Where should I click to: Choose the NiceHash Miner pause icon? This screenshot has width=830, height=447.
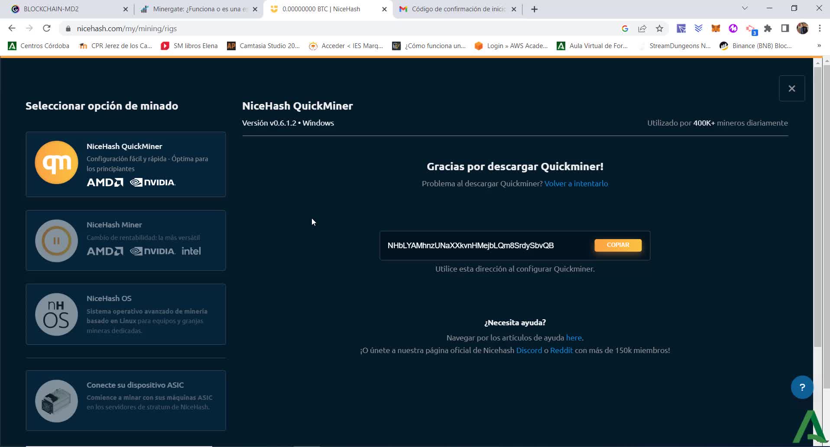(x=56, y=241)
